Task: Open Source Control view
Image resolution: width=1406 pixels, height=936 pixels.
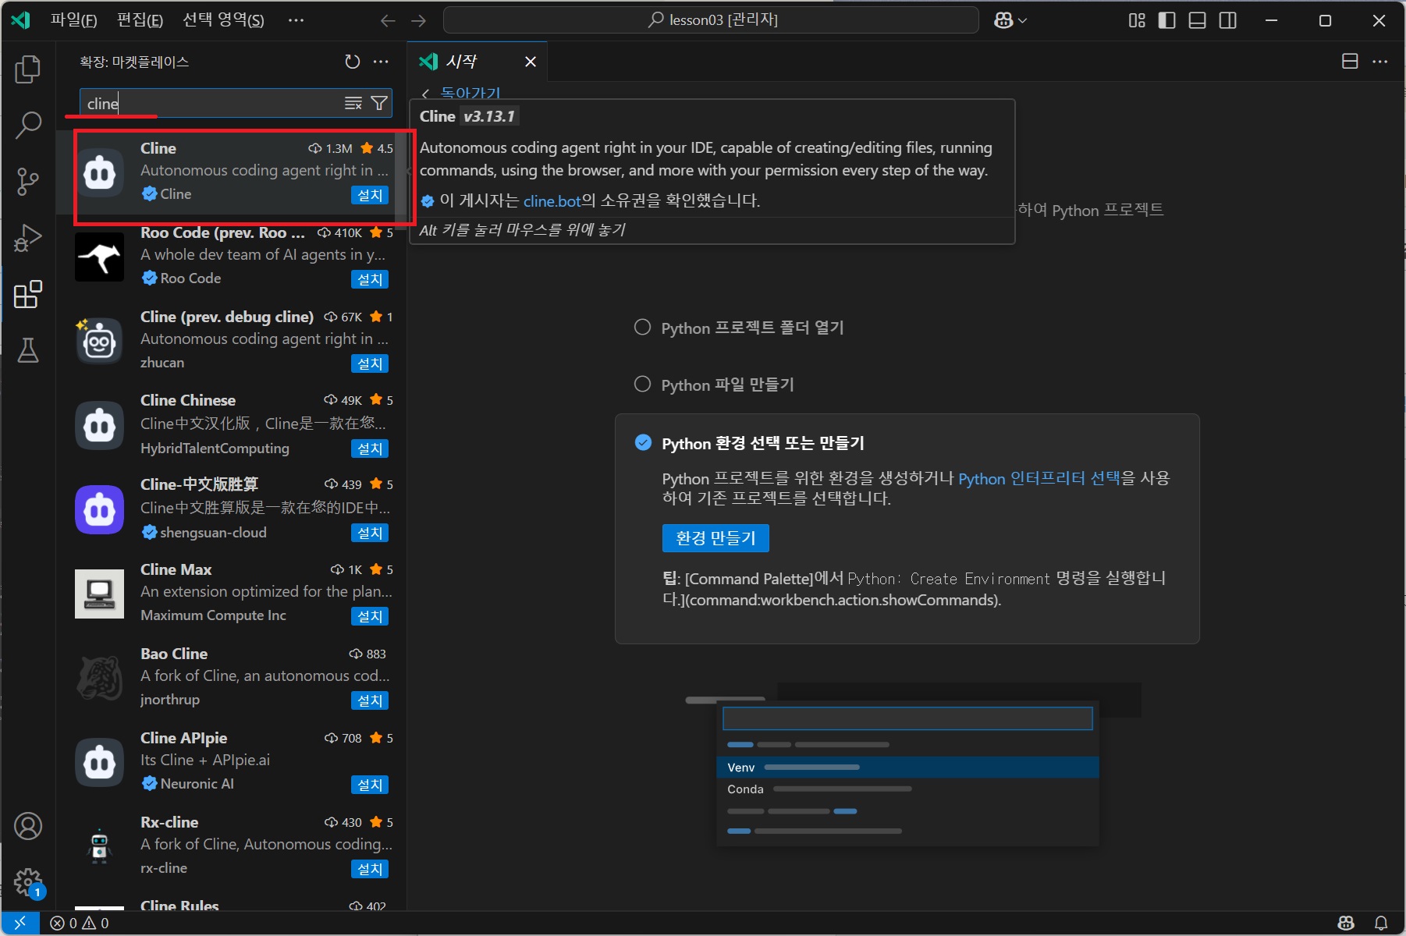Action: 28,182
